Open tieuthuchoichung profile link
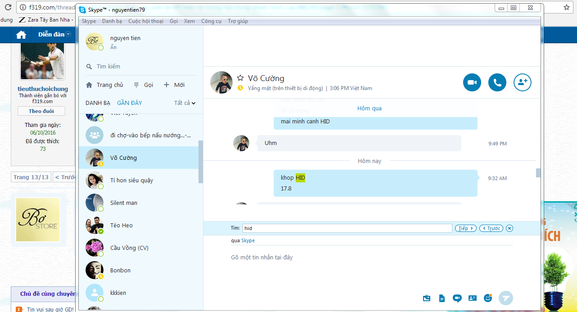577x312 pixels. (43, 89)
